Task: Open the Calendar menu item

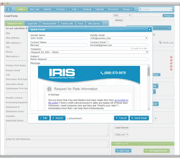Action: (47, 9)
